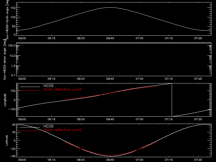
Task: Click the Earth angle curve peak at 06:45
Action: [x=110, y=8]
